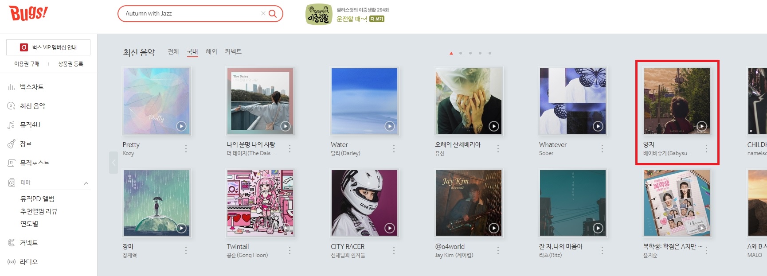
Task: Select the 커넥트 tab
Action: click(233, 52)
